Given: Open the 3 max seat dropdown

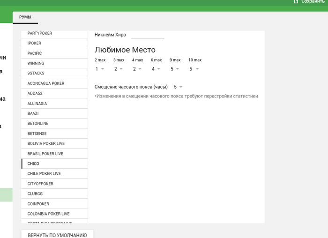Looking at the screenshot, I should pos(119,69).
